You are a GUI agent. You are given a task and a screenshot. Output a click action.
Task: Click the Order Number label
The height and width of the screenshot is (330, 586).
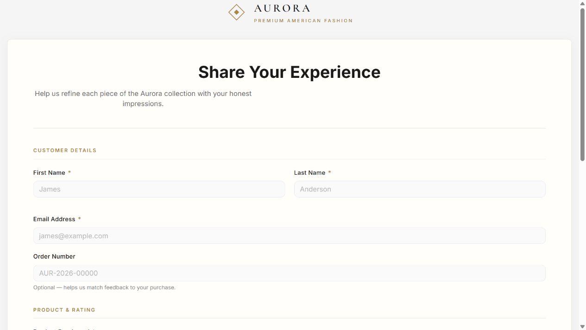point(54,256)
